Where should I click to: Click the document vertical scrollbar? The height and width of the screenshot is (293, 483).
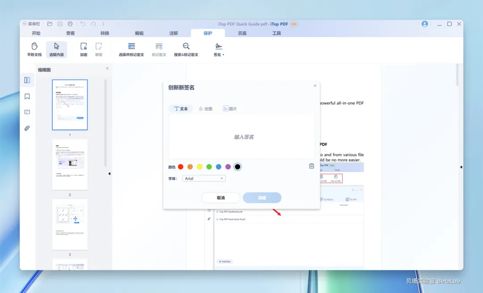pyautogui.click(x=458, y=75)
